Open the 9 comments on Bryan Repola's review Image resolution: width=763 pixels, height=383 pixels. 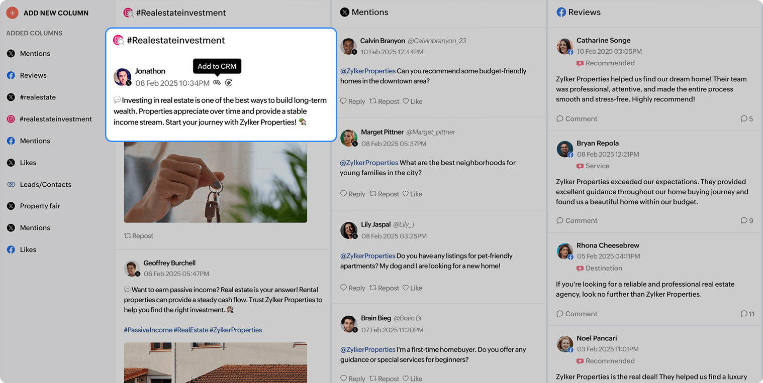coord(746,221)
